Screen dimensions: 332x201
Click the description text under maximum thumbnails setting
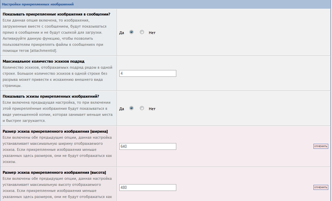57,76
